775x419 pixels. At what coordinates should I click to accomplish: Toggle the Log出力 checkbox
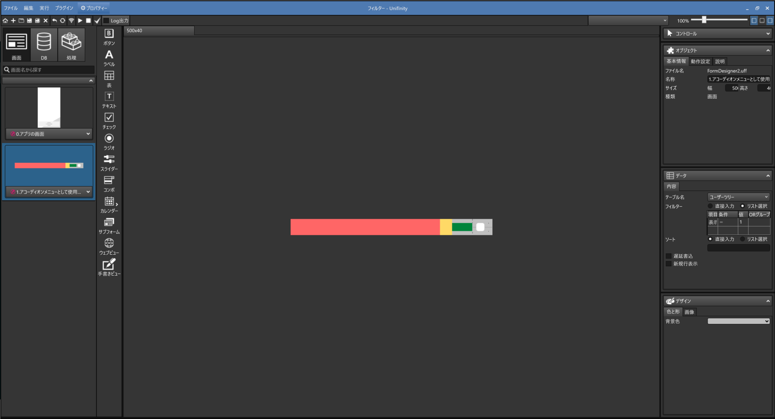click(x=106, y=21)
